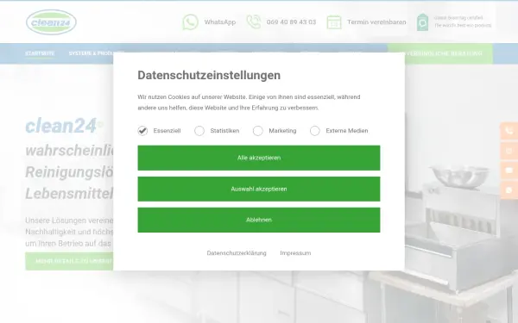Click the phone number 069 40 89 43 03
This screenshot has width=518, height=323.
(x=292, y=22)
